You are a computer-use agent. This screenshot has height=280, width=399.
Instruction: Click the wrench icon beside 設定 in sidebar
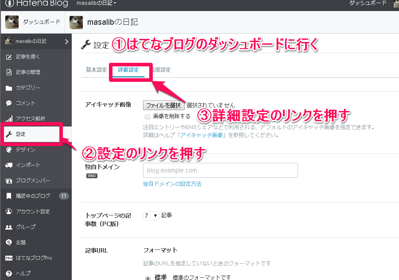click(9, 134)
